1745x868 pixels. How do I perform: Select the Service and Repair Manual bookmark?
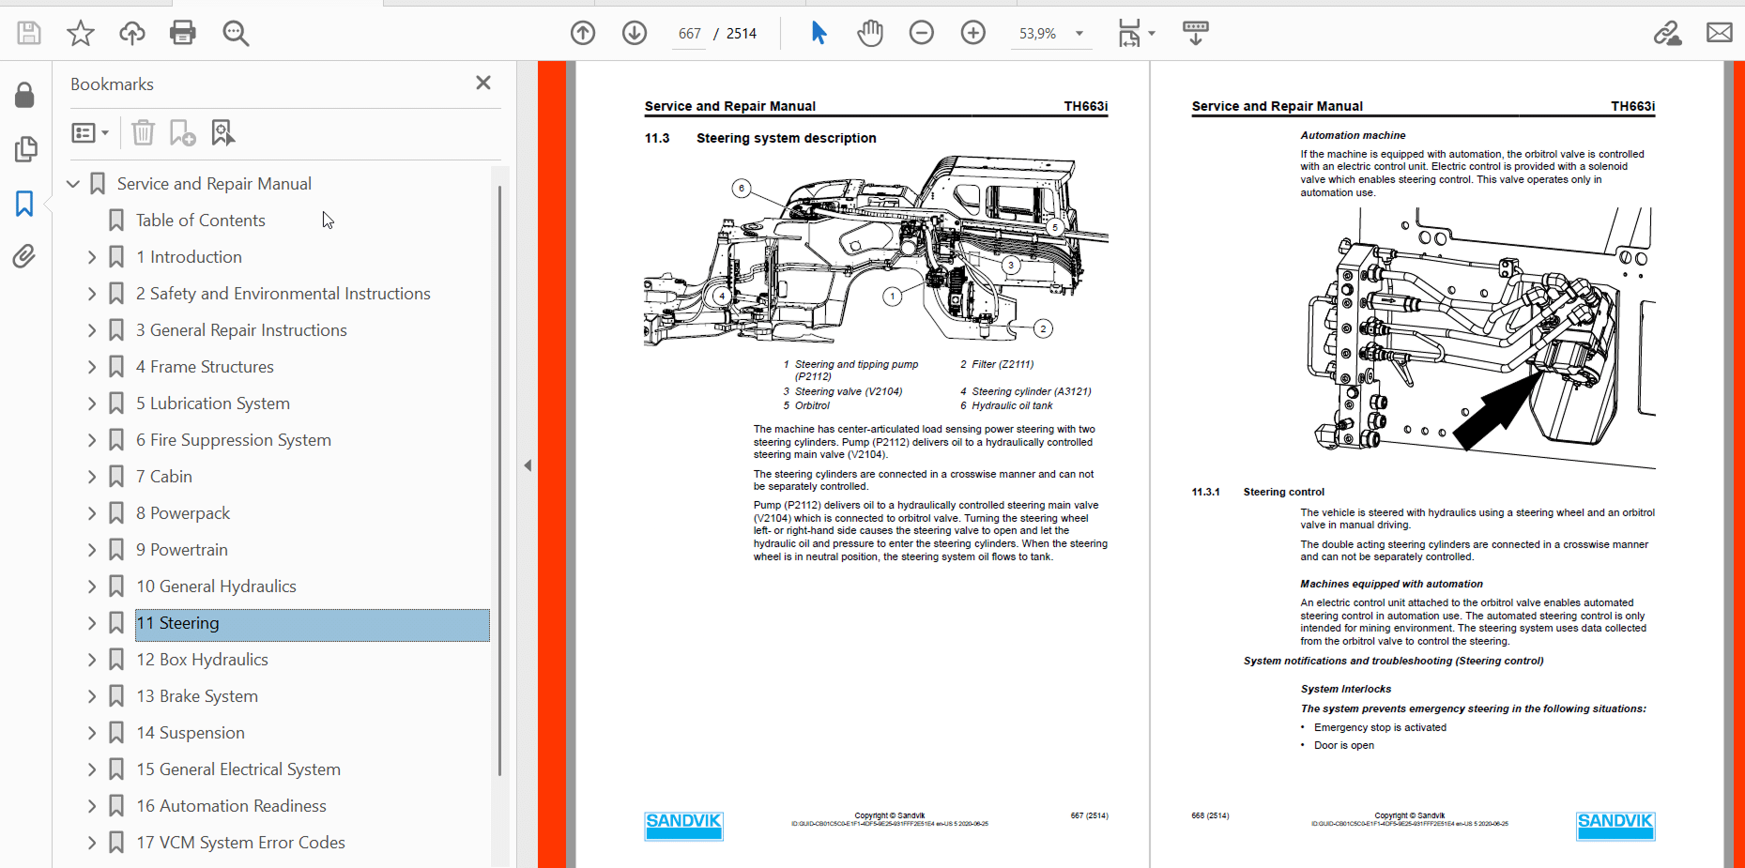tap(214, 184)
